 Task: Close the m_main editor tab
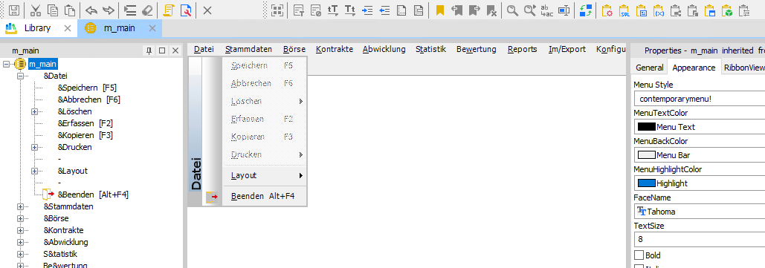tap(152, 28)
